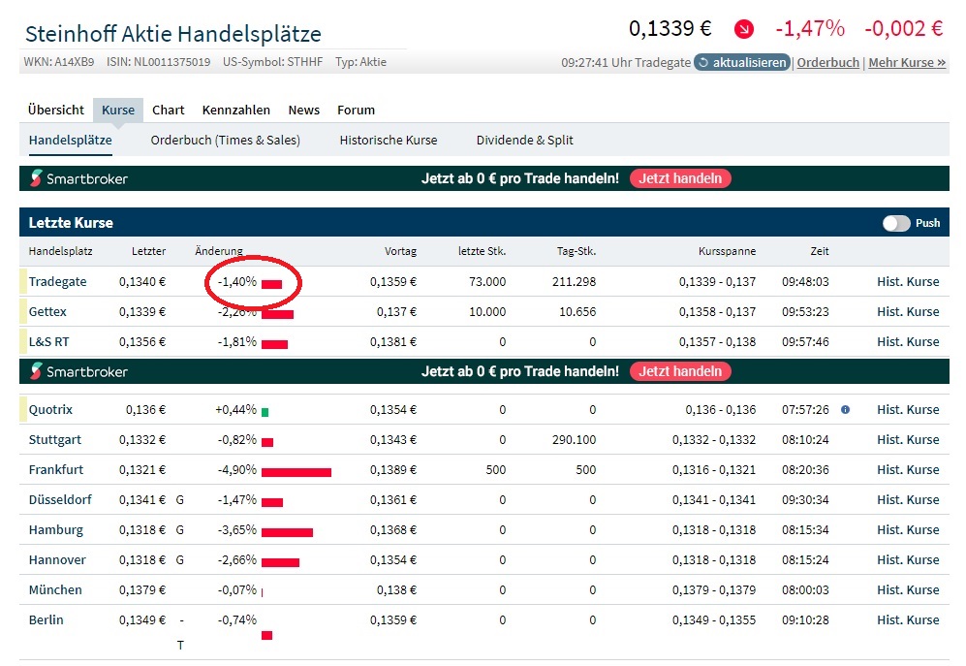Click Frankfurt's -4,90% change value

pos(237,470)
